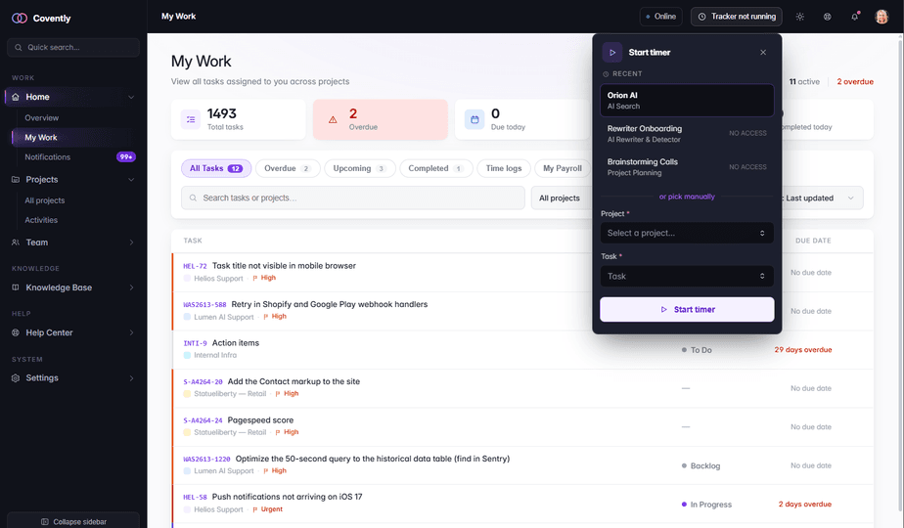904x528 pixels.
Task: Click the magnifier icon in task search
Action: [193, 198]
